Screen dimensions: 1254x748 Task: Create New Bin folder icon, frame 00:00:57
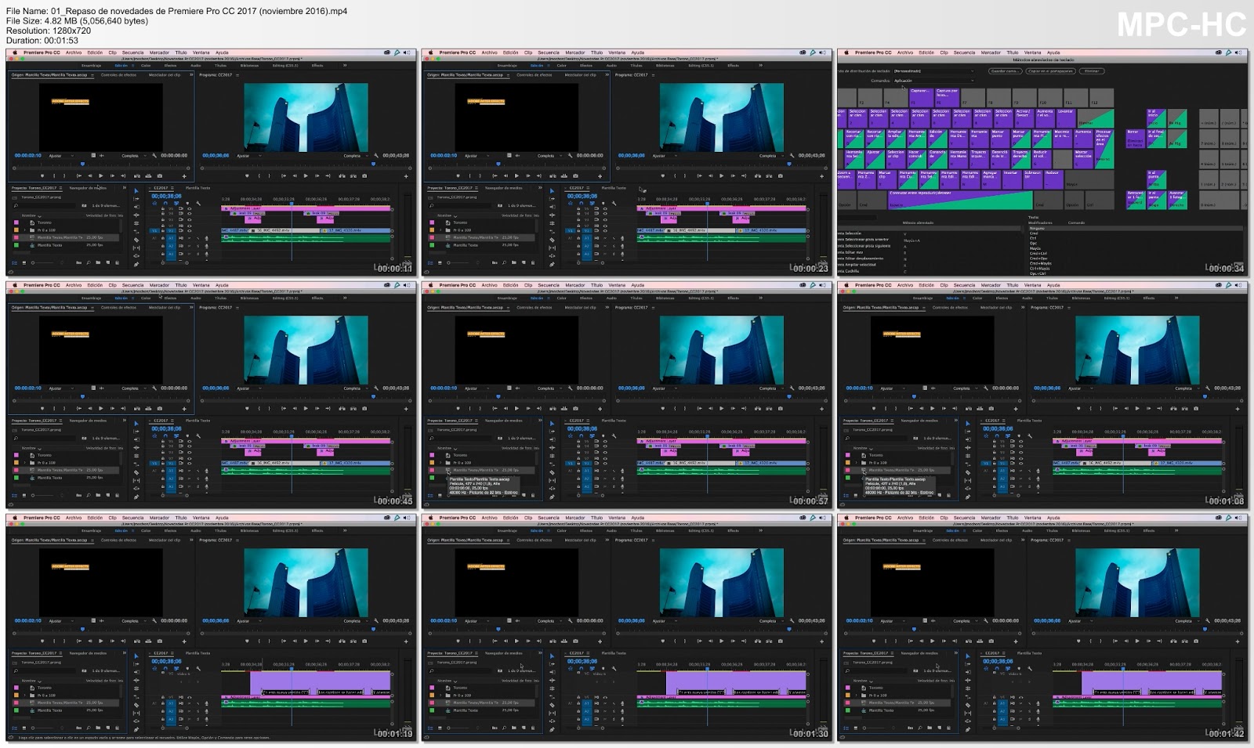coord(513,495)
